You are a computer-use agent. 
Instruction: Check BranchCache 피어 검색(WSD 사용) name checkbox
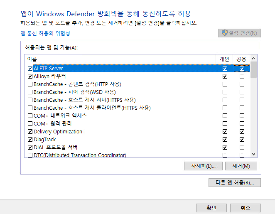coord(30,92)
